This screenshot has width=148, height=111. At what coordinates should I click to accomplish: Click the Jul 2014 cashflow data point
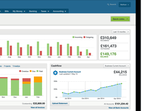click(x=68, y=94)
